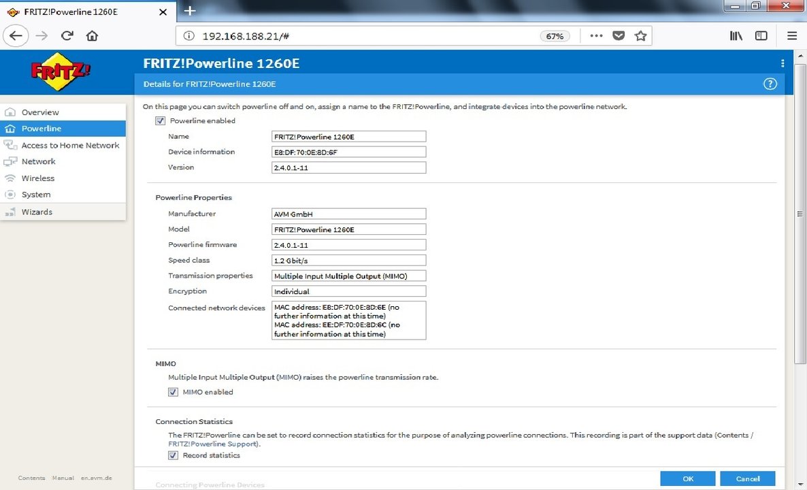Click the Connected network devices box
The image size is (807, 490).
[348, 320]
